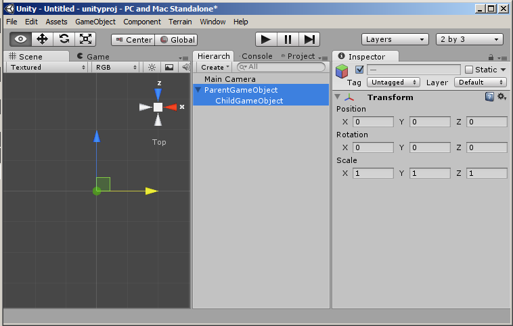Toggle the GameObject active checkbox
Image resolution: width=513 pixels, height=326 pixels.
359,70
